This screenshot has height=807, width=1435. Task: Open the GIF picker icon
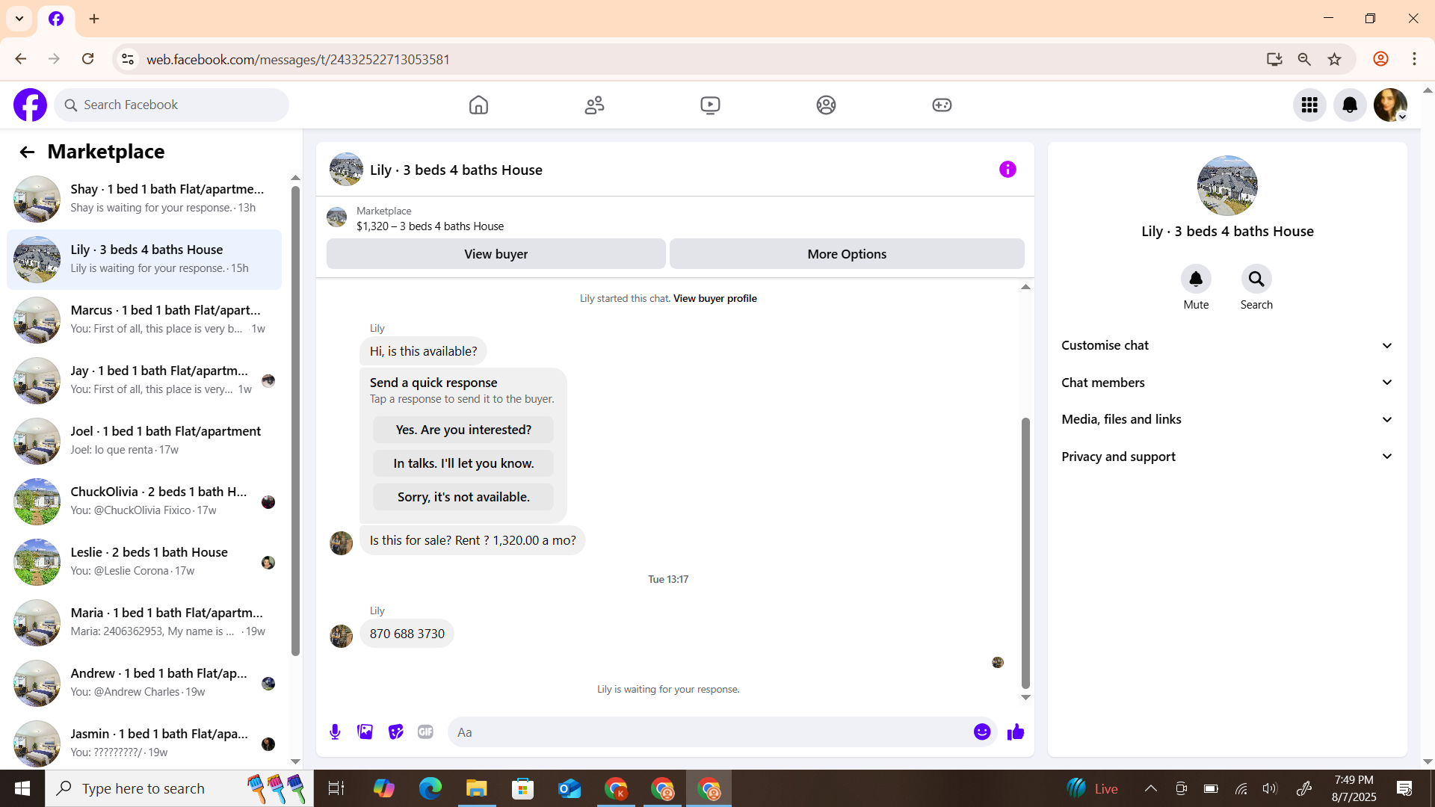(425, 732)
